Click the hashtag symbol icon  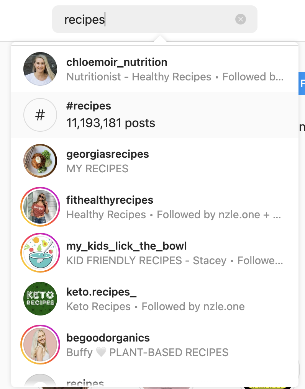(x=40, y=115)
